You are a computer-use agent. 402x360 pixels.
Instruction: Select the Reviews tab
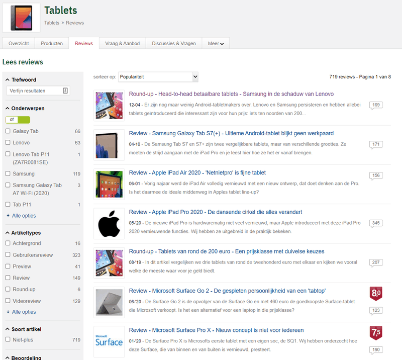84,43
